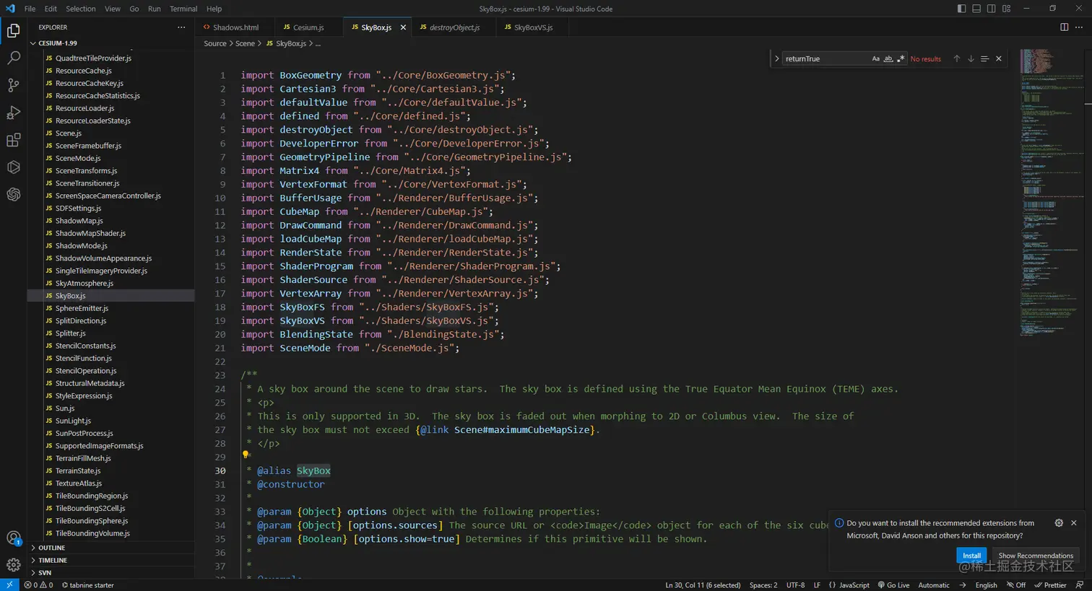Switch to the SkyBoxVS.js tab
Viewport: 1092px width, 591px height.
(533, 27)
